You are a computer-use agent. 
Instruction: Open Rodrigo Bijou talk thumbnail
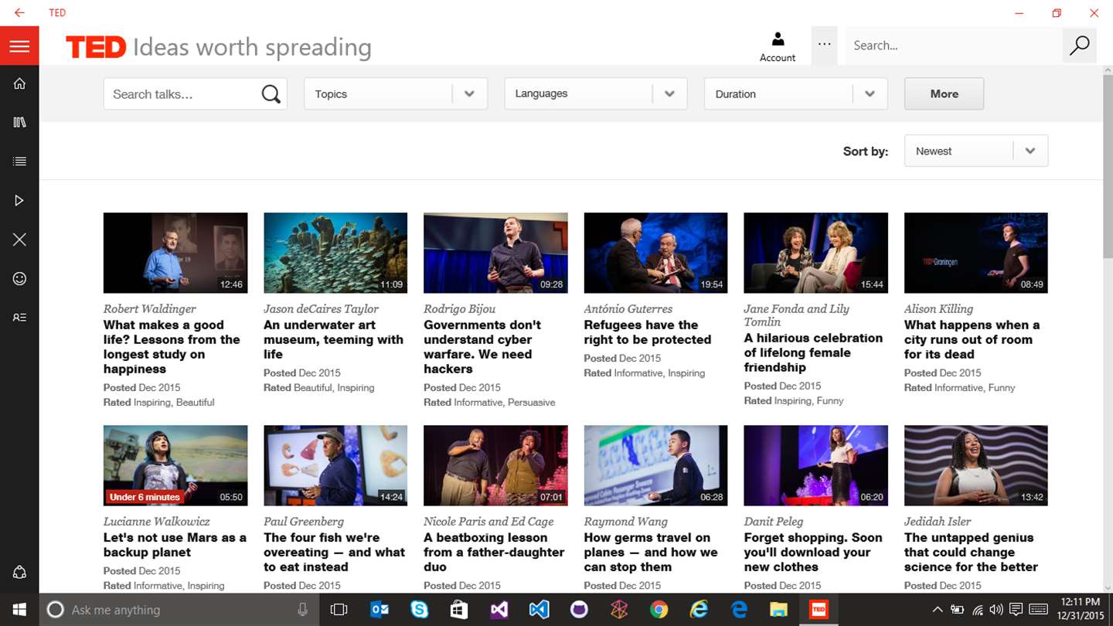click(495, 253)
